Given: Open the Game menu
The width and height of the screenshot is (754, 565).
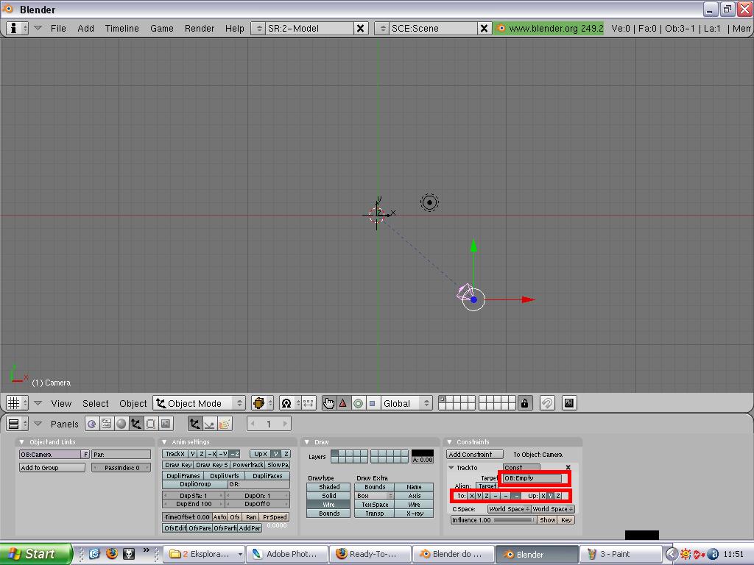Looking at the screenshot, I should pos(161,29).
